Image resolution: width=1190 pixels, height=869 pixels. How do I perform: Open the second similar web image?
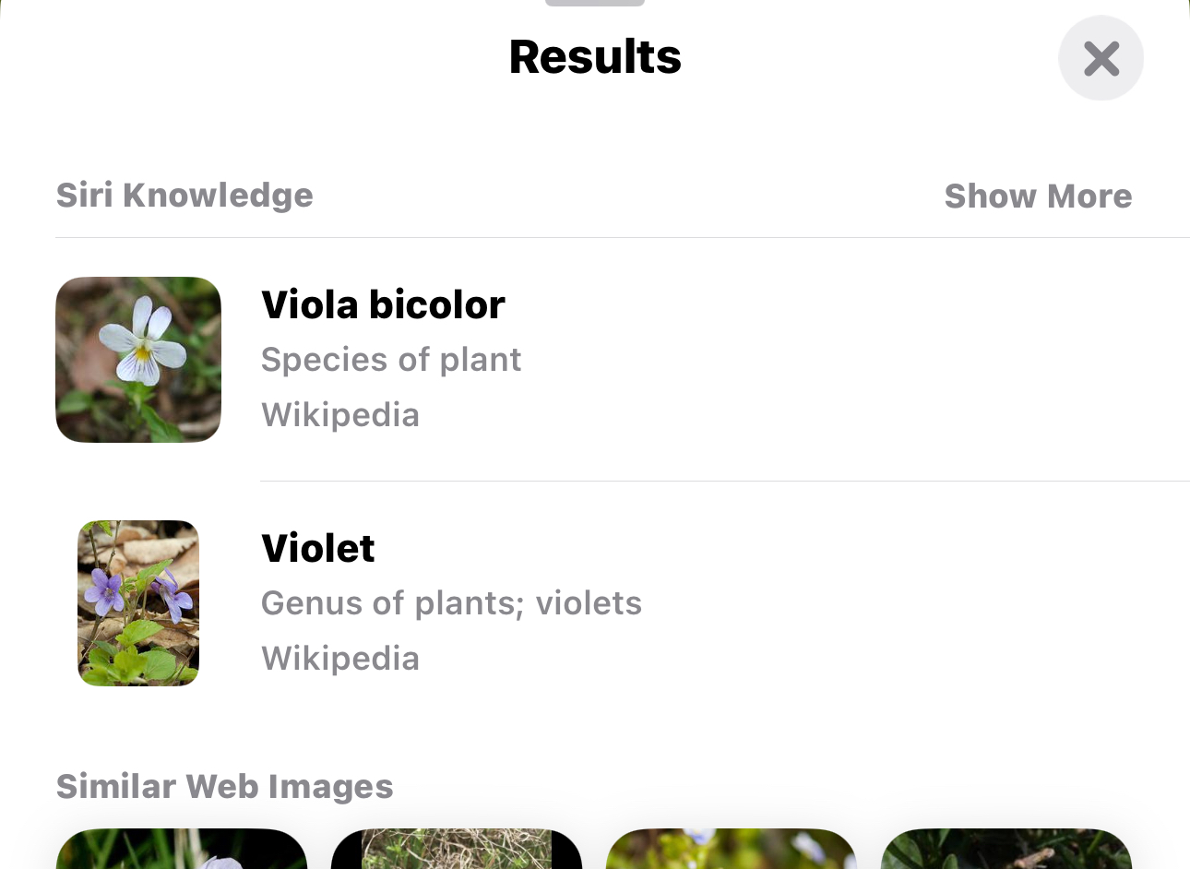tap(457, 851)
